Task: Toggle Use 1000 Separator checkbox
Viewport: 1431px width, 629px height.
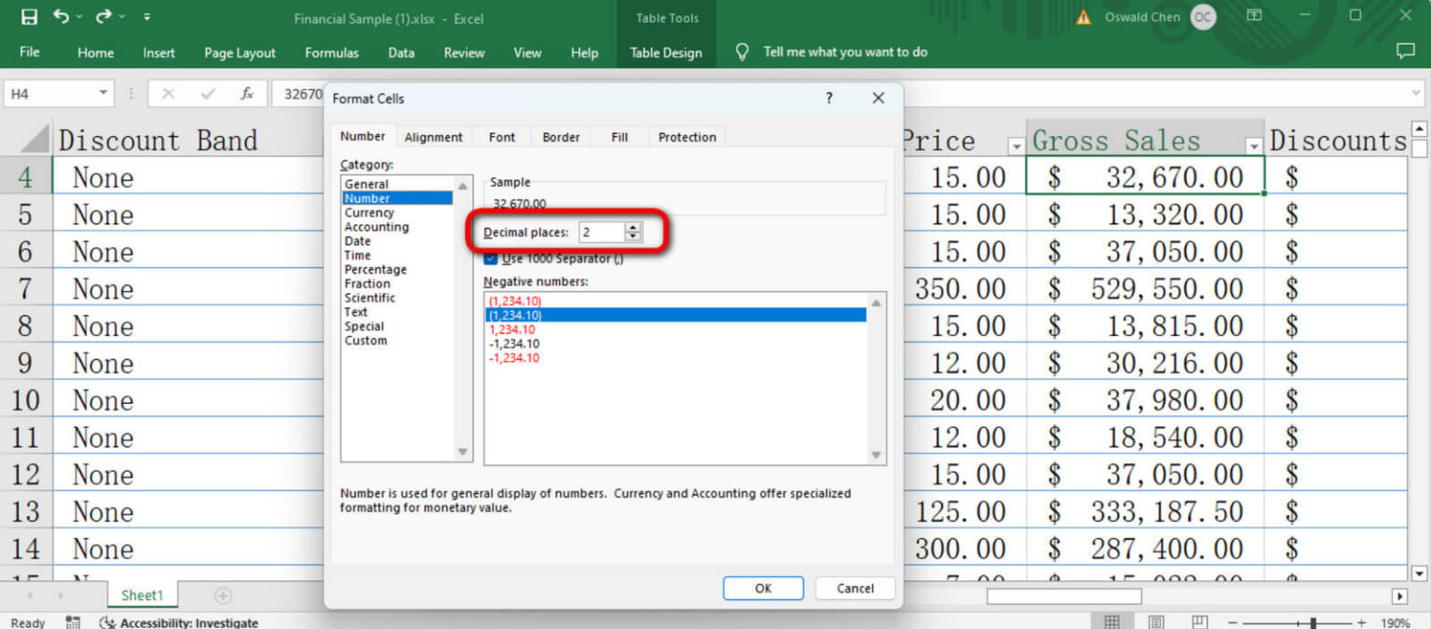Action: 491,258
